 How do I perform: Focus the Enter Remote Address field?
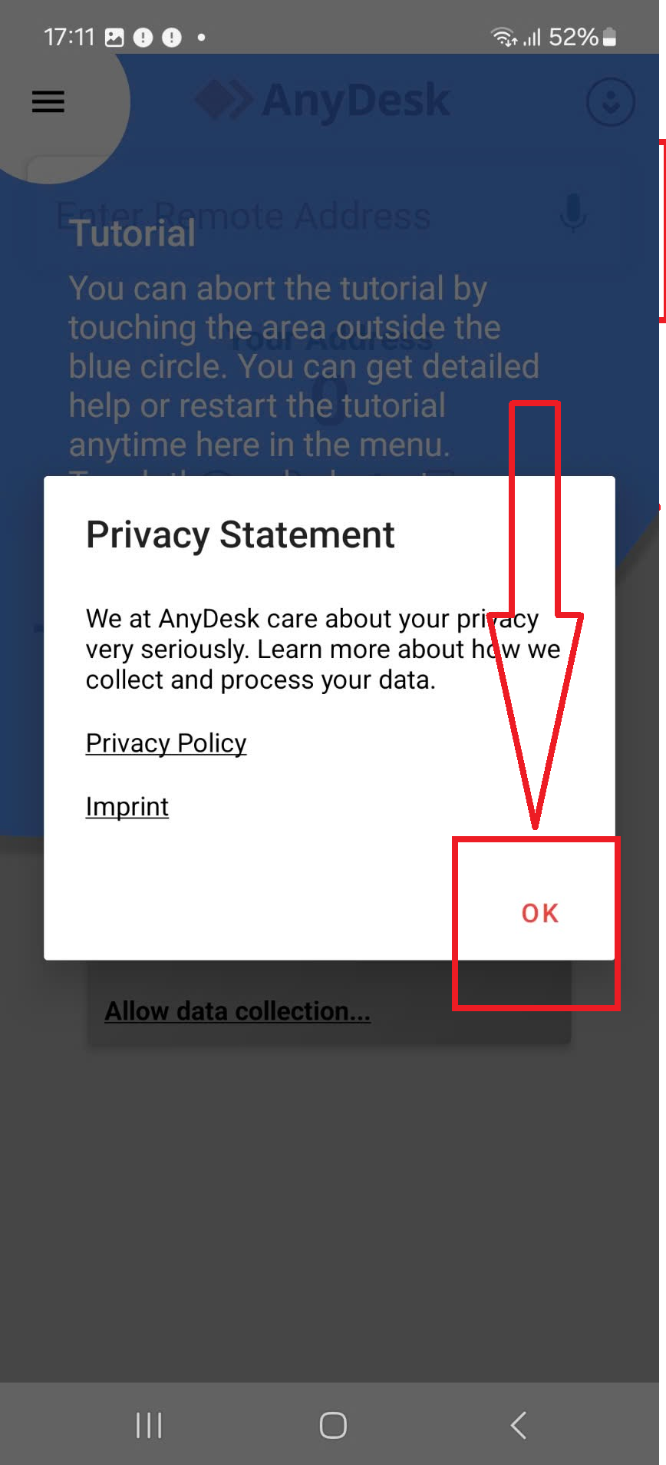click(292, 216)
